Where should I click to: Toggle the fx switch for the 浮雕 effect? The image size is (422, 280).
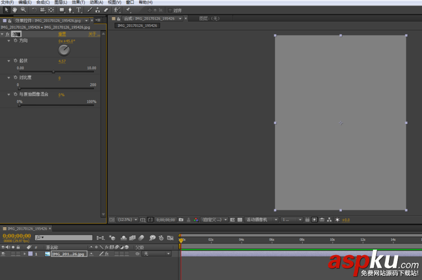(x=8, y=34)
